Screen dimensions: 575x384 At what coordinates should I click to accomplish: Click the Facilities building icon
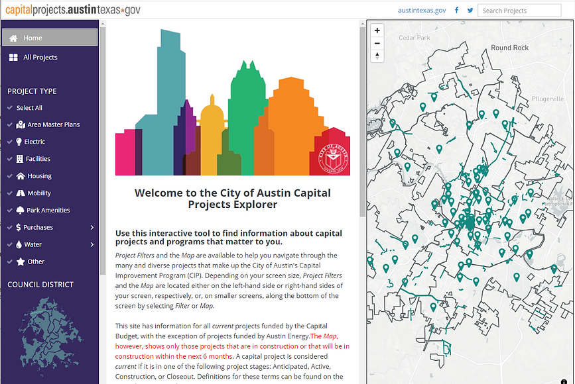[x=20, y=159]
